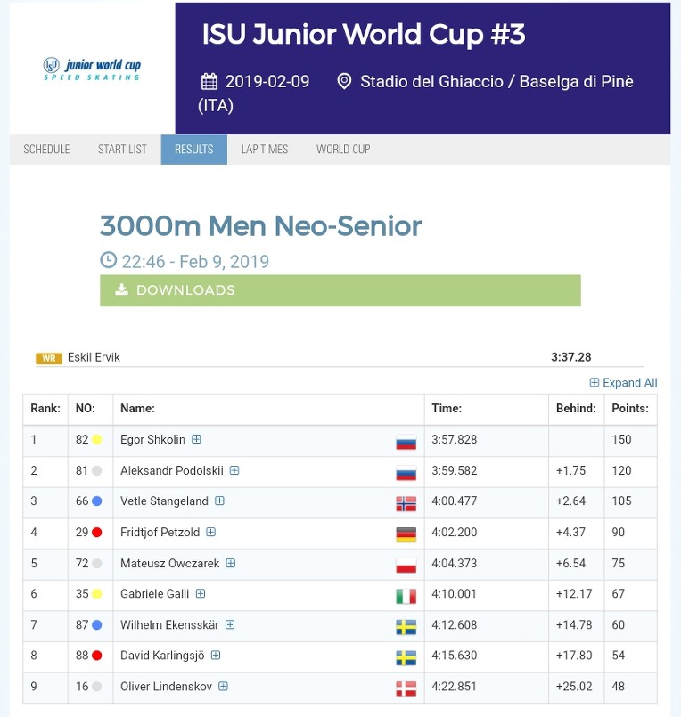681x717 pixels.
Task: Click the Italian flag for Gabriele Galli
Action: pos(406,596)
